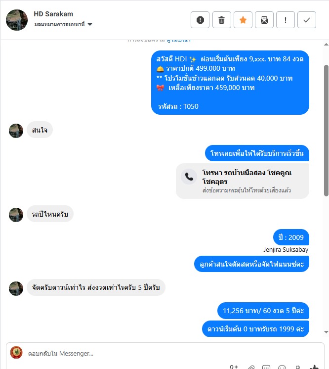Flag conversation with the exclamation mark button

coord(286,20)
